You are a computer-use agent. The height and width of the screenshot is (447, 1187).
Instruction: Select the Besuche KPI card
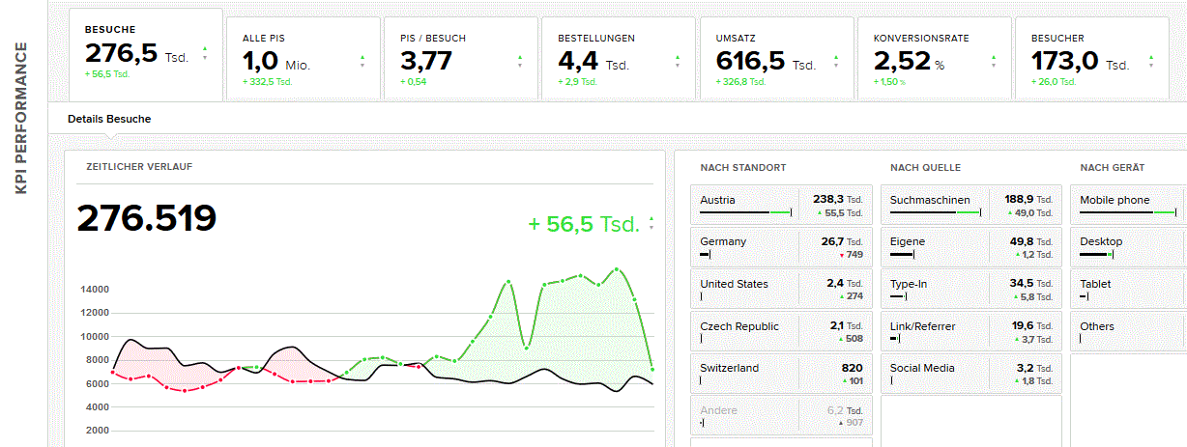click(x=147, y=54)
